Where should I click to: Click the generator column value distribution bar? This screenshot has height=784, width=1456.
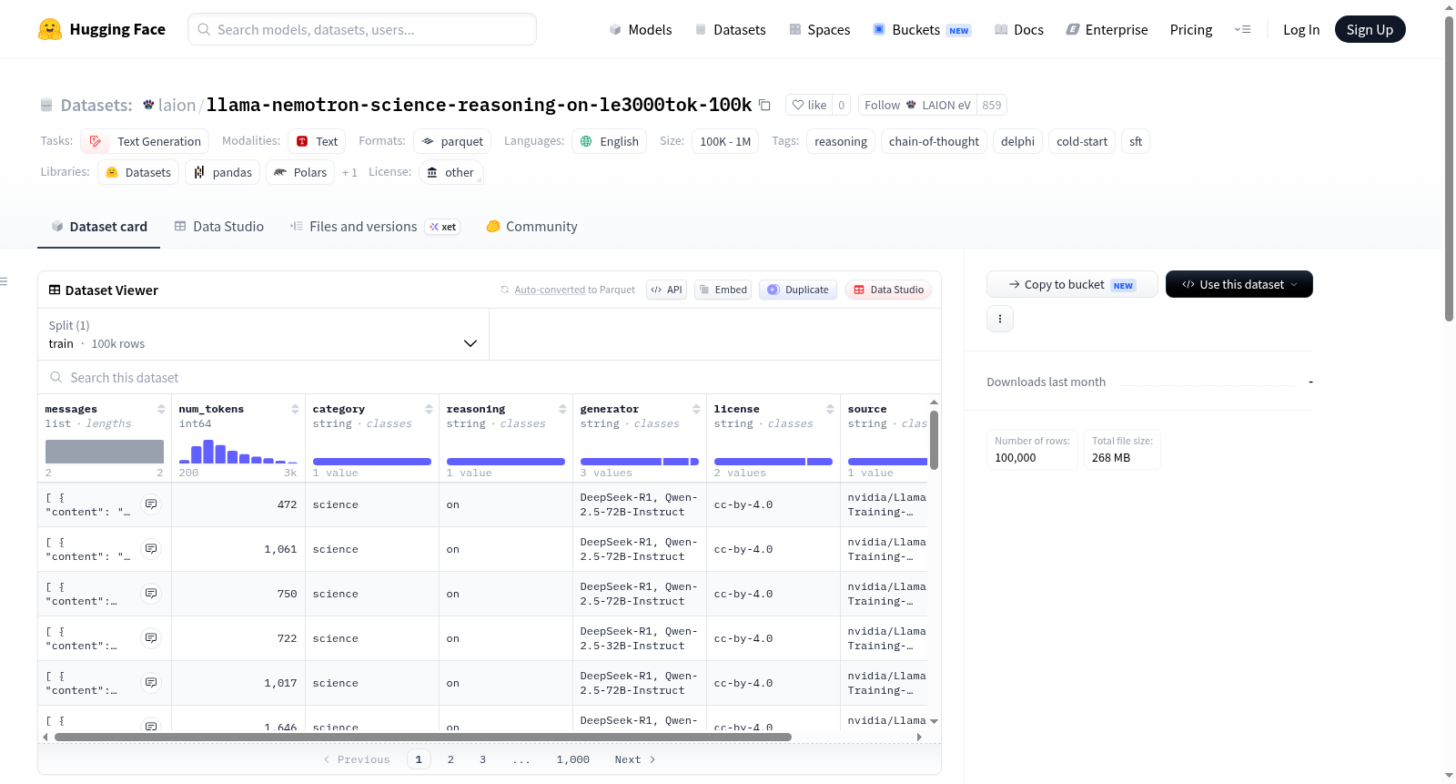point(640,462)
